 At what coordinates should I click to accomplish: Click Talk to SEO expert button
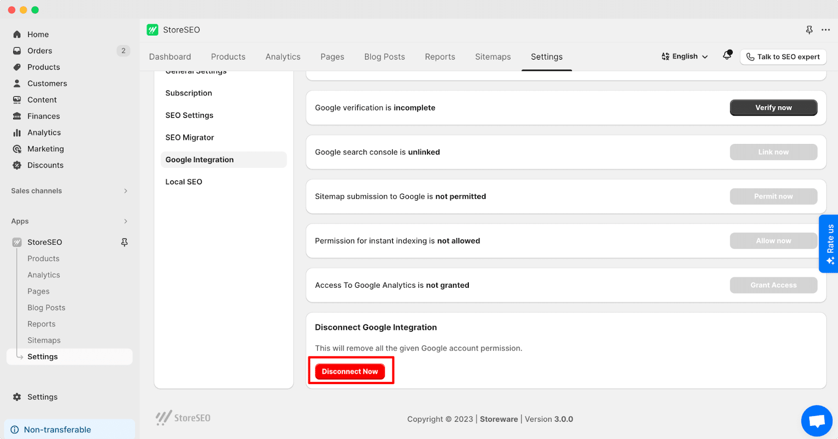coord(783,57)
